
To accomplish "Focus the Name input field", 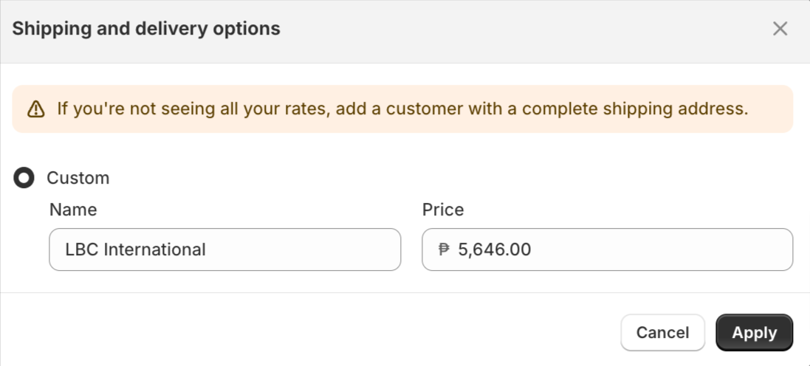I will [x=224, y=249].
